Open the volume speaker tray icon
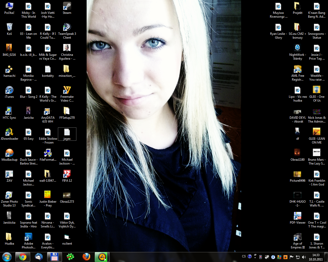 click(304, 257)
